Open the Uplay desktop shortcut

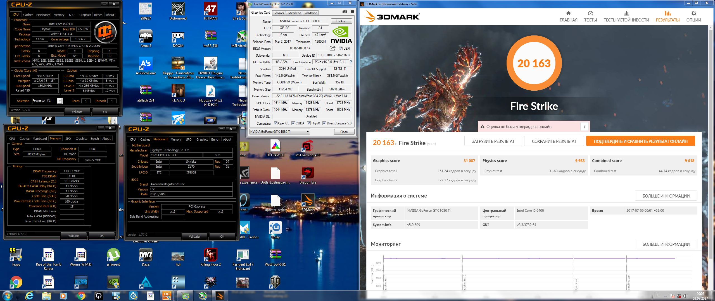tap(275, 230)
